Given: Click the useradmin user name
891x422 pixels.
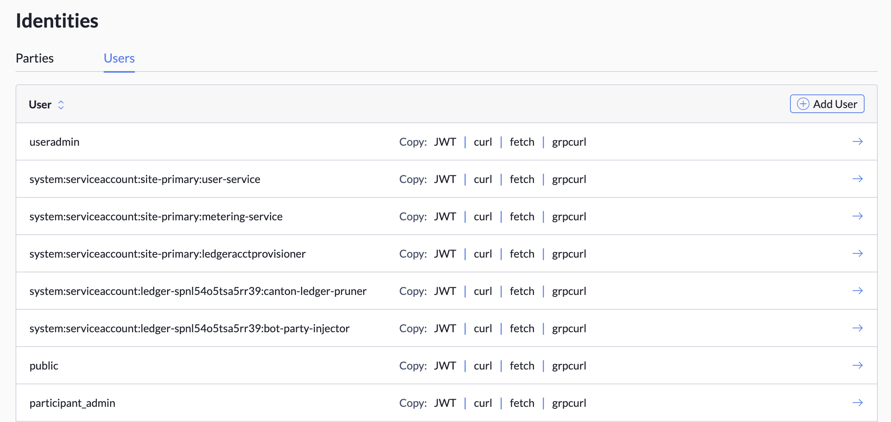Looking at the screenshot, I should pos(54,142).
